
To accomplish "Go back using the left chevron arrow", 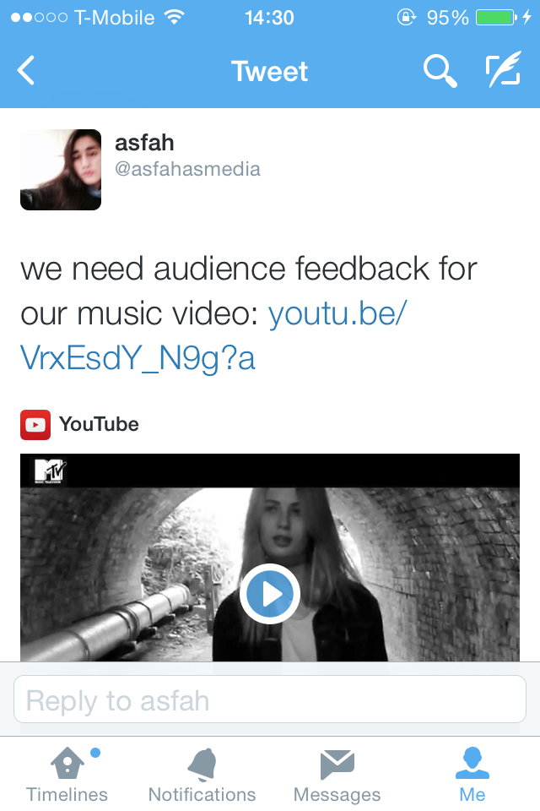I will click(x=26, y=70).
